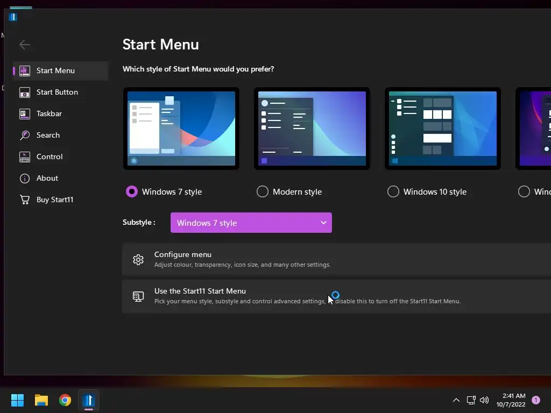Click the volume speaker tray icon

tap(484, 400)
